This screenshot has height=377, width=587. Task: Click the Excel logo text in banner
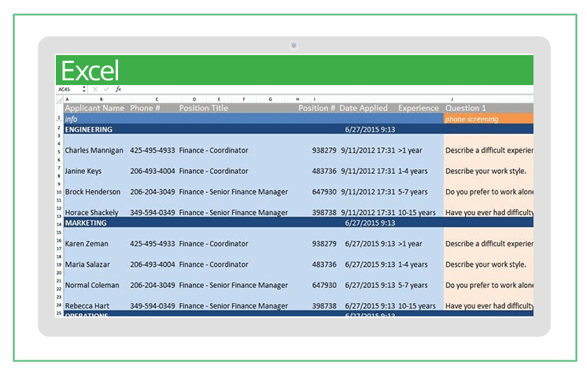click(90, 70)
